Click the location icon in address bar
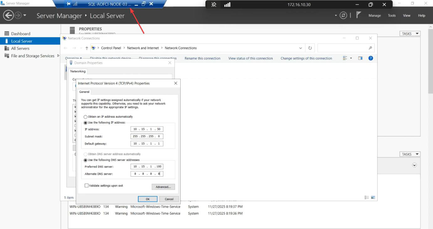433x229 pixels. tap(93, 48)
